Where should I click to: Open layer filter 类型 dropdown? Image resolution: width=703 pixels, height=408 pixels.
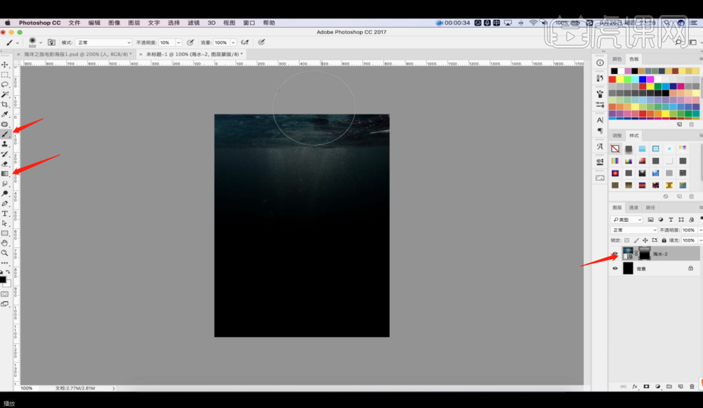click(x=627, y=220)
